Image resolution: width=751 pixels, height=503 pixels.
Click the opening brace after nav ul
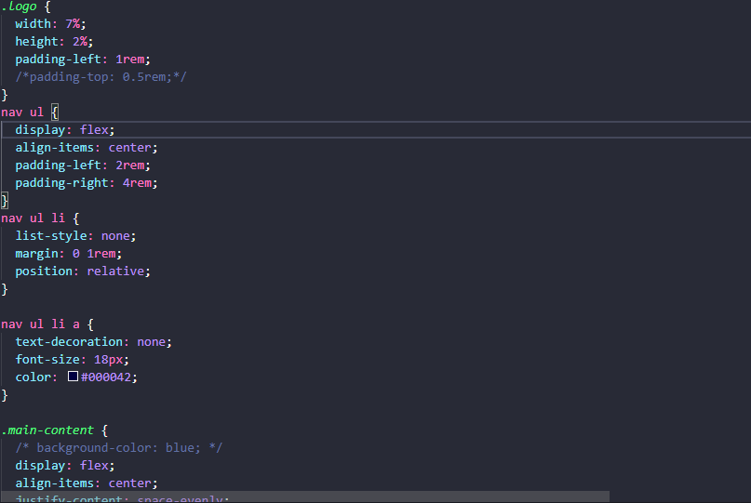55,113
